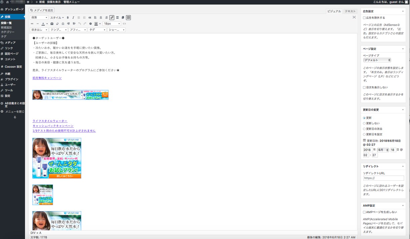Image resolution: width=410 pixels, height=239 pixels.
Task: Click キャッシュバックキャンペーン link in editor
Action: click(53, 126)
